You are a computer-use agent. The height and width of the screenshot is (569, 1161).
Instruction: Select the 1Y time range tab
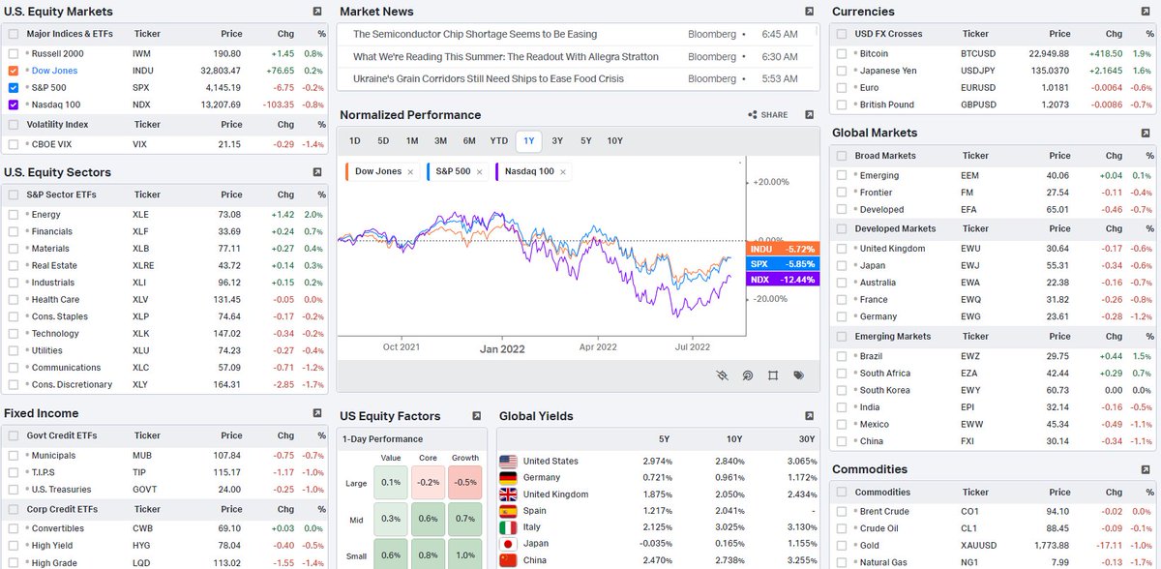(x=528, y=140)
